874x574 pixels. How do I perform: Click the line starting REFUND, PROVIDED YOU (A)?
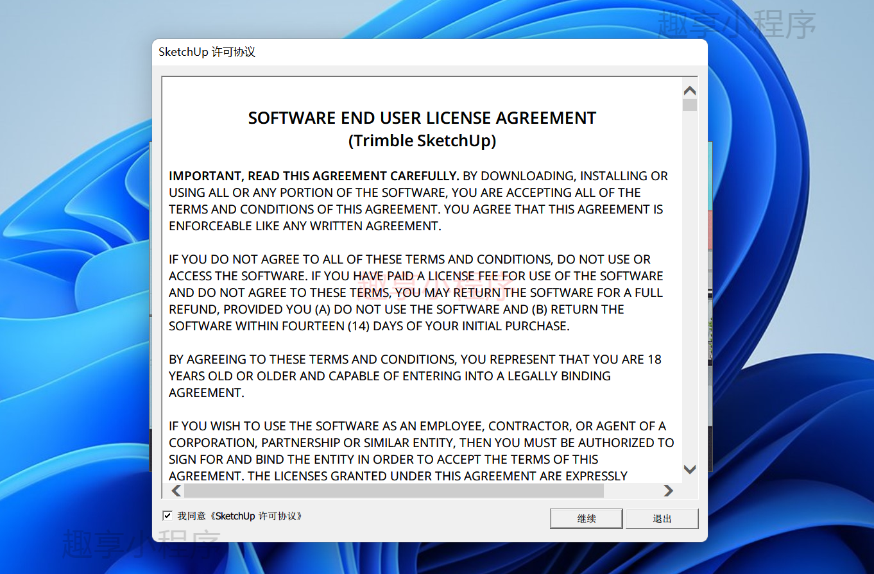click(397, 309)
